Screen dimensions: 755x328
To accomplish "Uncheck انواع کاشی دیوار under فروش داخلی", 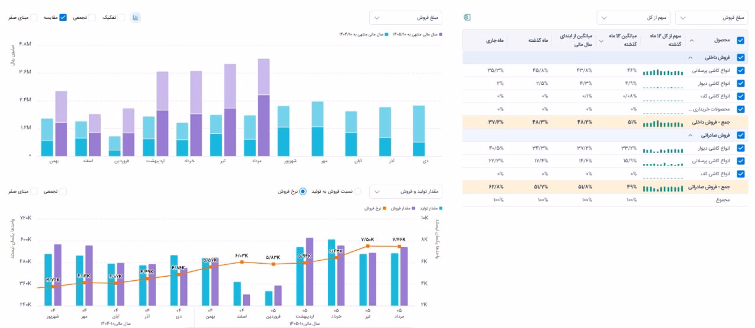I will pos(741,84).
